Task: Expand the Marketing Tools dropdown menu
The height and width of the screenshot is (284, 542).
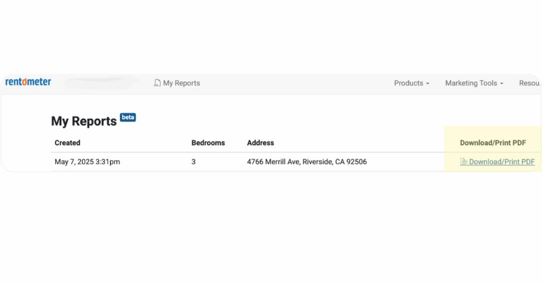Action: (x=474, y=83)
